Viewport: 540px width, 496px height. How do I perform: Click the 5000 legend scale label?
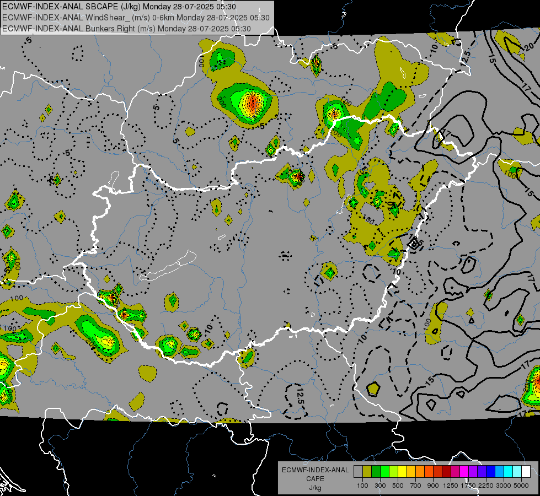coord(521,486)
